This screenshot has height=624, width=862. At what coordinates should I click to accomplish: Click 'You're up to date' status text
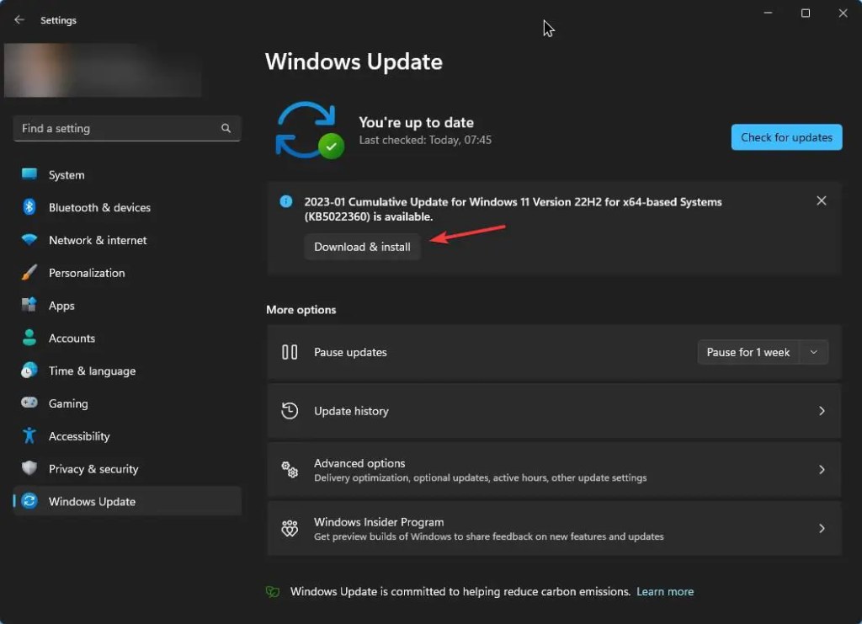[416, 122]
